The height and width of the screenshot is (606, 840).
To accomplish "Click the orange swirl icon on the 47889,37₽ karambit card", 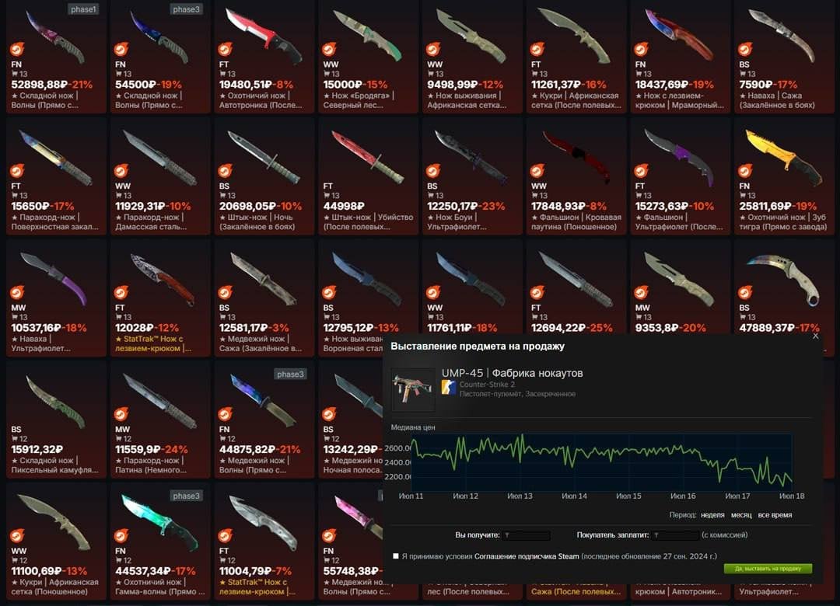I will [x=745, y=292].
